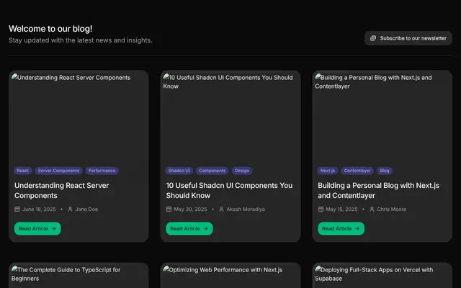This screenshot has height=288, width=461.
Task: Click the 10 Useful Shadcn UI Components heading
Action: coord(229,190)
